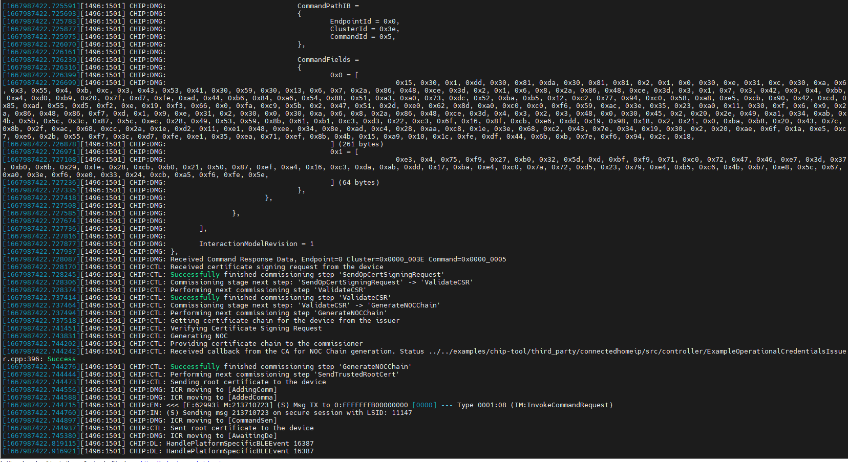Select "Performing next commissioning step 'ValidateCSR'"
This screenshot has height=462, width=848.
[x=268, y=290]
